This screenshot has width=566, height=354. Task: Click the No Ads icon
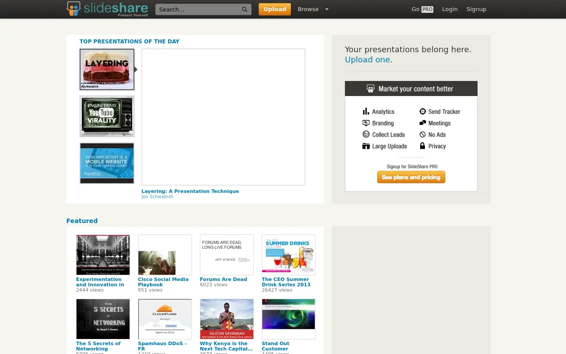[423, 135]
